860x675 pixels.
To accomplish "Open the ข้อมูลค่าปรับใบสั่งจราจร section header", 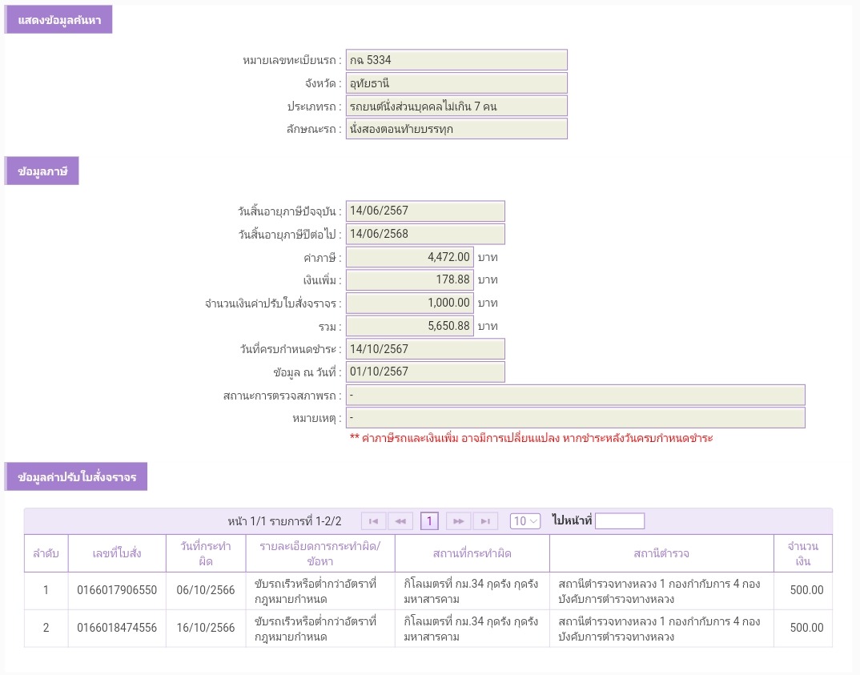I will pos(76,476).
